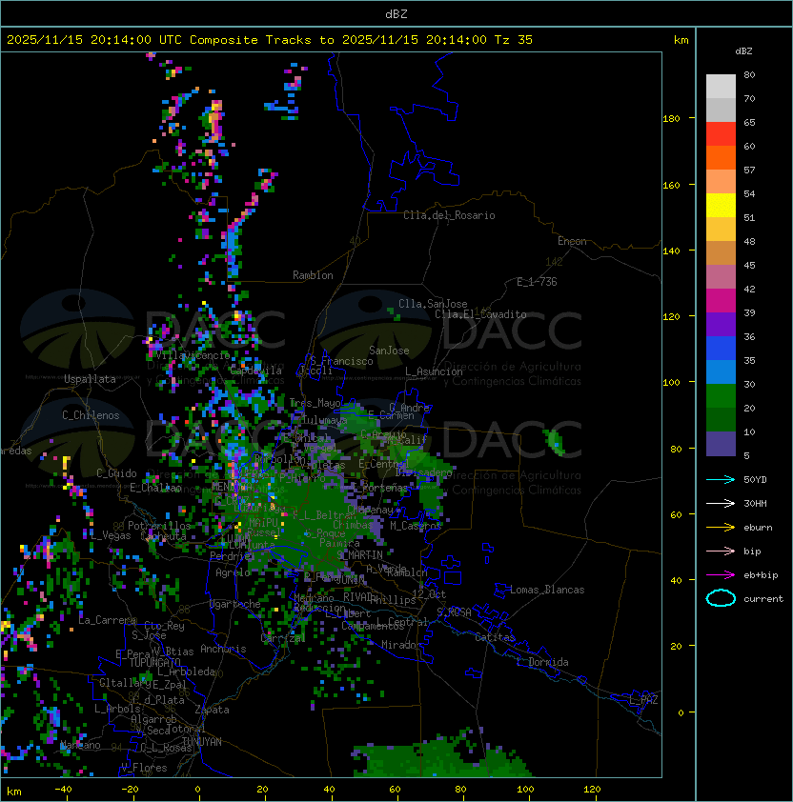Click the '30HM' legend label
Screen dimensions: 793x802
[755, 503]
